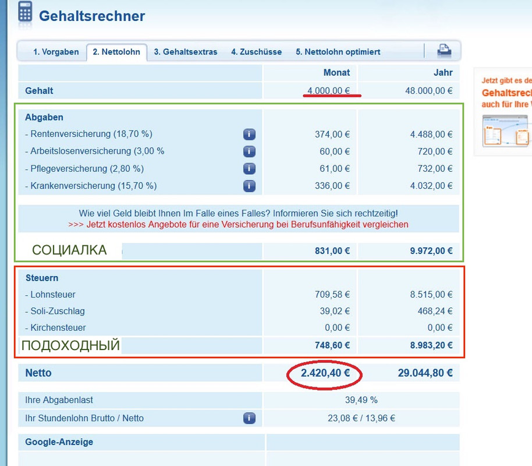Image resolution: width=532 pixels, height=466 pixels.
Task: Click the Lohnsteuer monthly value 709,58 €
Action: click(332, 295)
